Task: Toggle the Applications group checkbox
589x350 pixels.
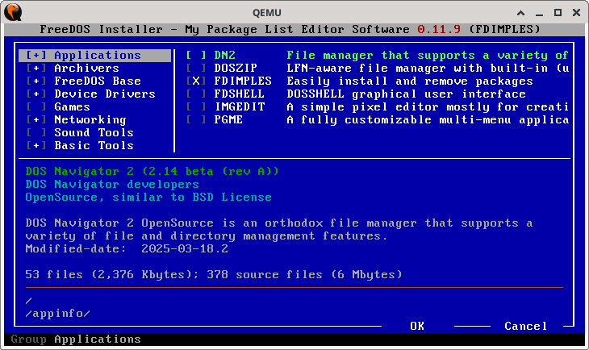Action: 36,55
